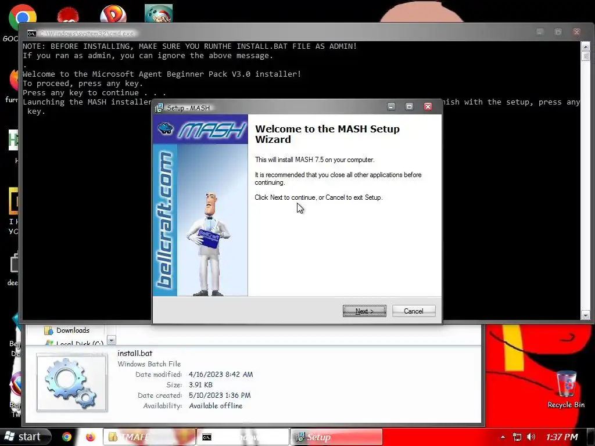Click the install.bat file name in details pane
Image resolution: width=595 pixels, height=446 pixels.
pyautogui.click(x=135, y=354)
